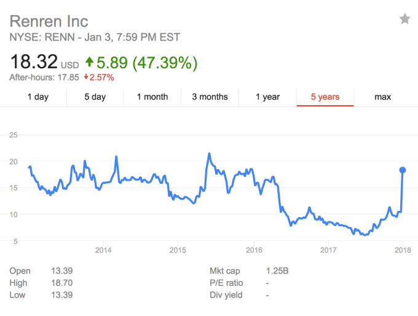Select the 5 years tab
This screenshot has height=316, width=418.
(325, 97)
